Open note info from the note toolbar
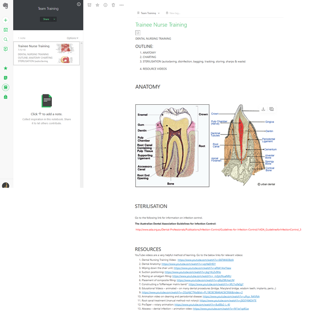Image resolution: width=309 pixels, height=318 pixels. coord(105,5)
